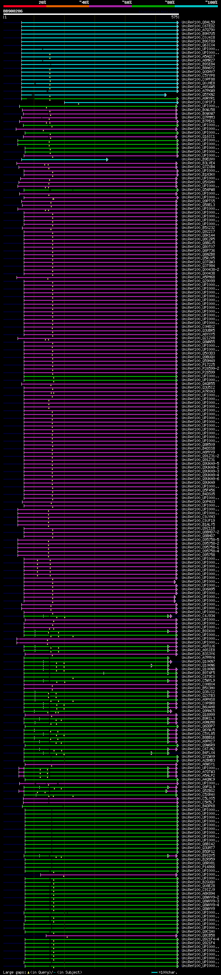
Task: Select label UniRef100_Q16IC1
Action: pyautogui.click(x=198, y=137)
